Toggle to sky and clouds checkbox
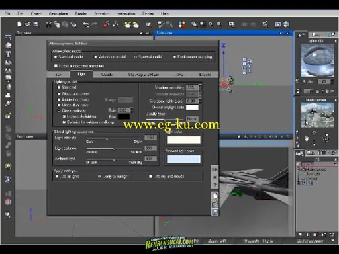 (151, 177)
